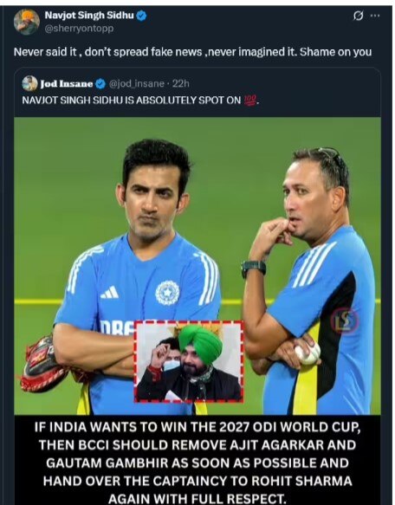Click the @sherryontopp handle
The height and width of the screenshot is (505, 395).
(79, 29)
